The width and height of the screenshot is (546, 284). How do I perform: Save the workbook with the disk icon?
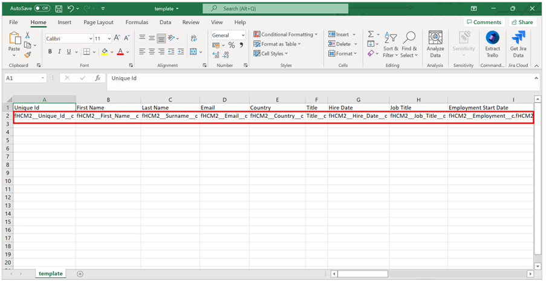coord(59,8)
